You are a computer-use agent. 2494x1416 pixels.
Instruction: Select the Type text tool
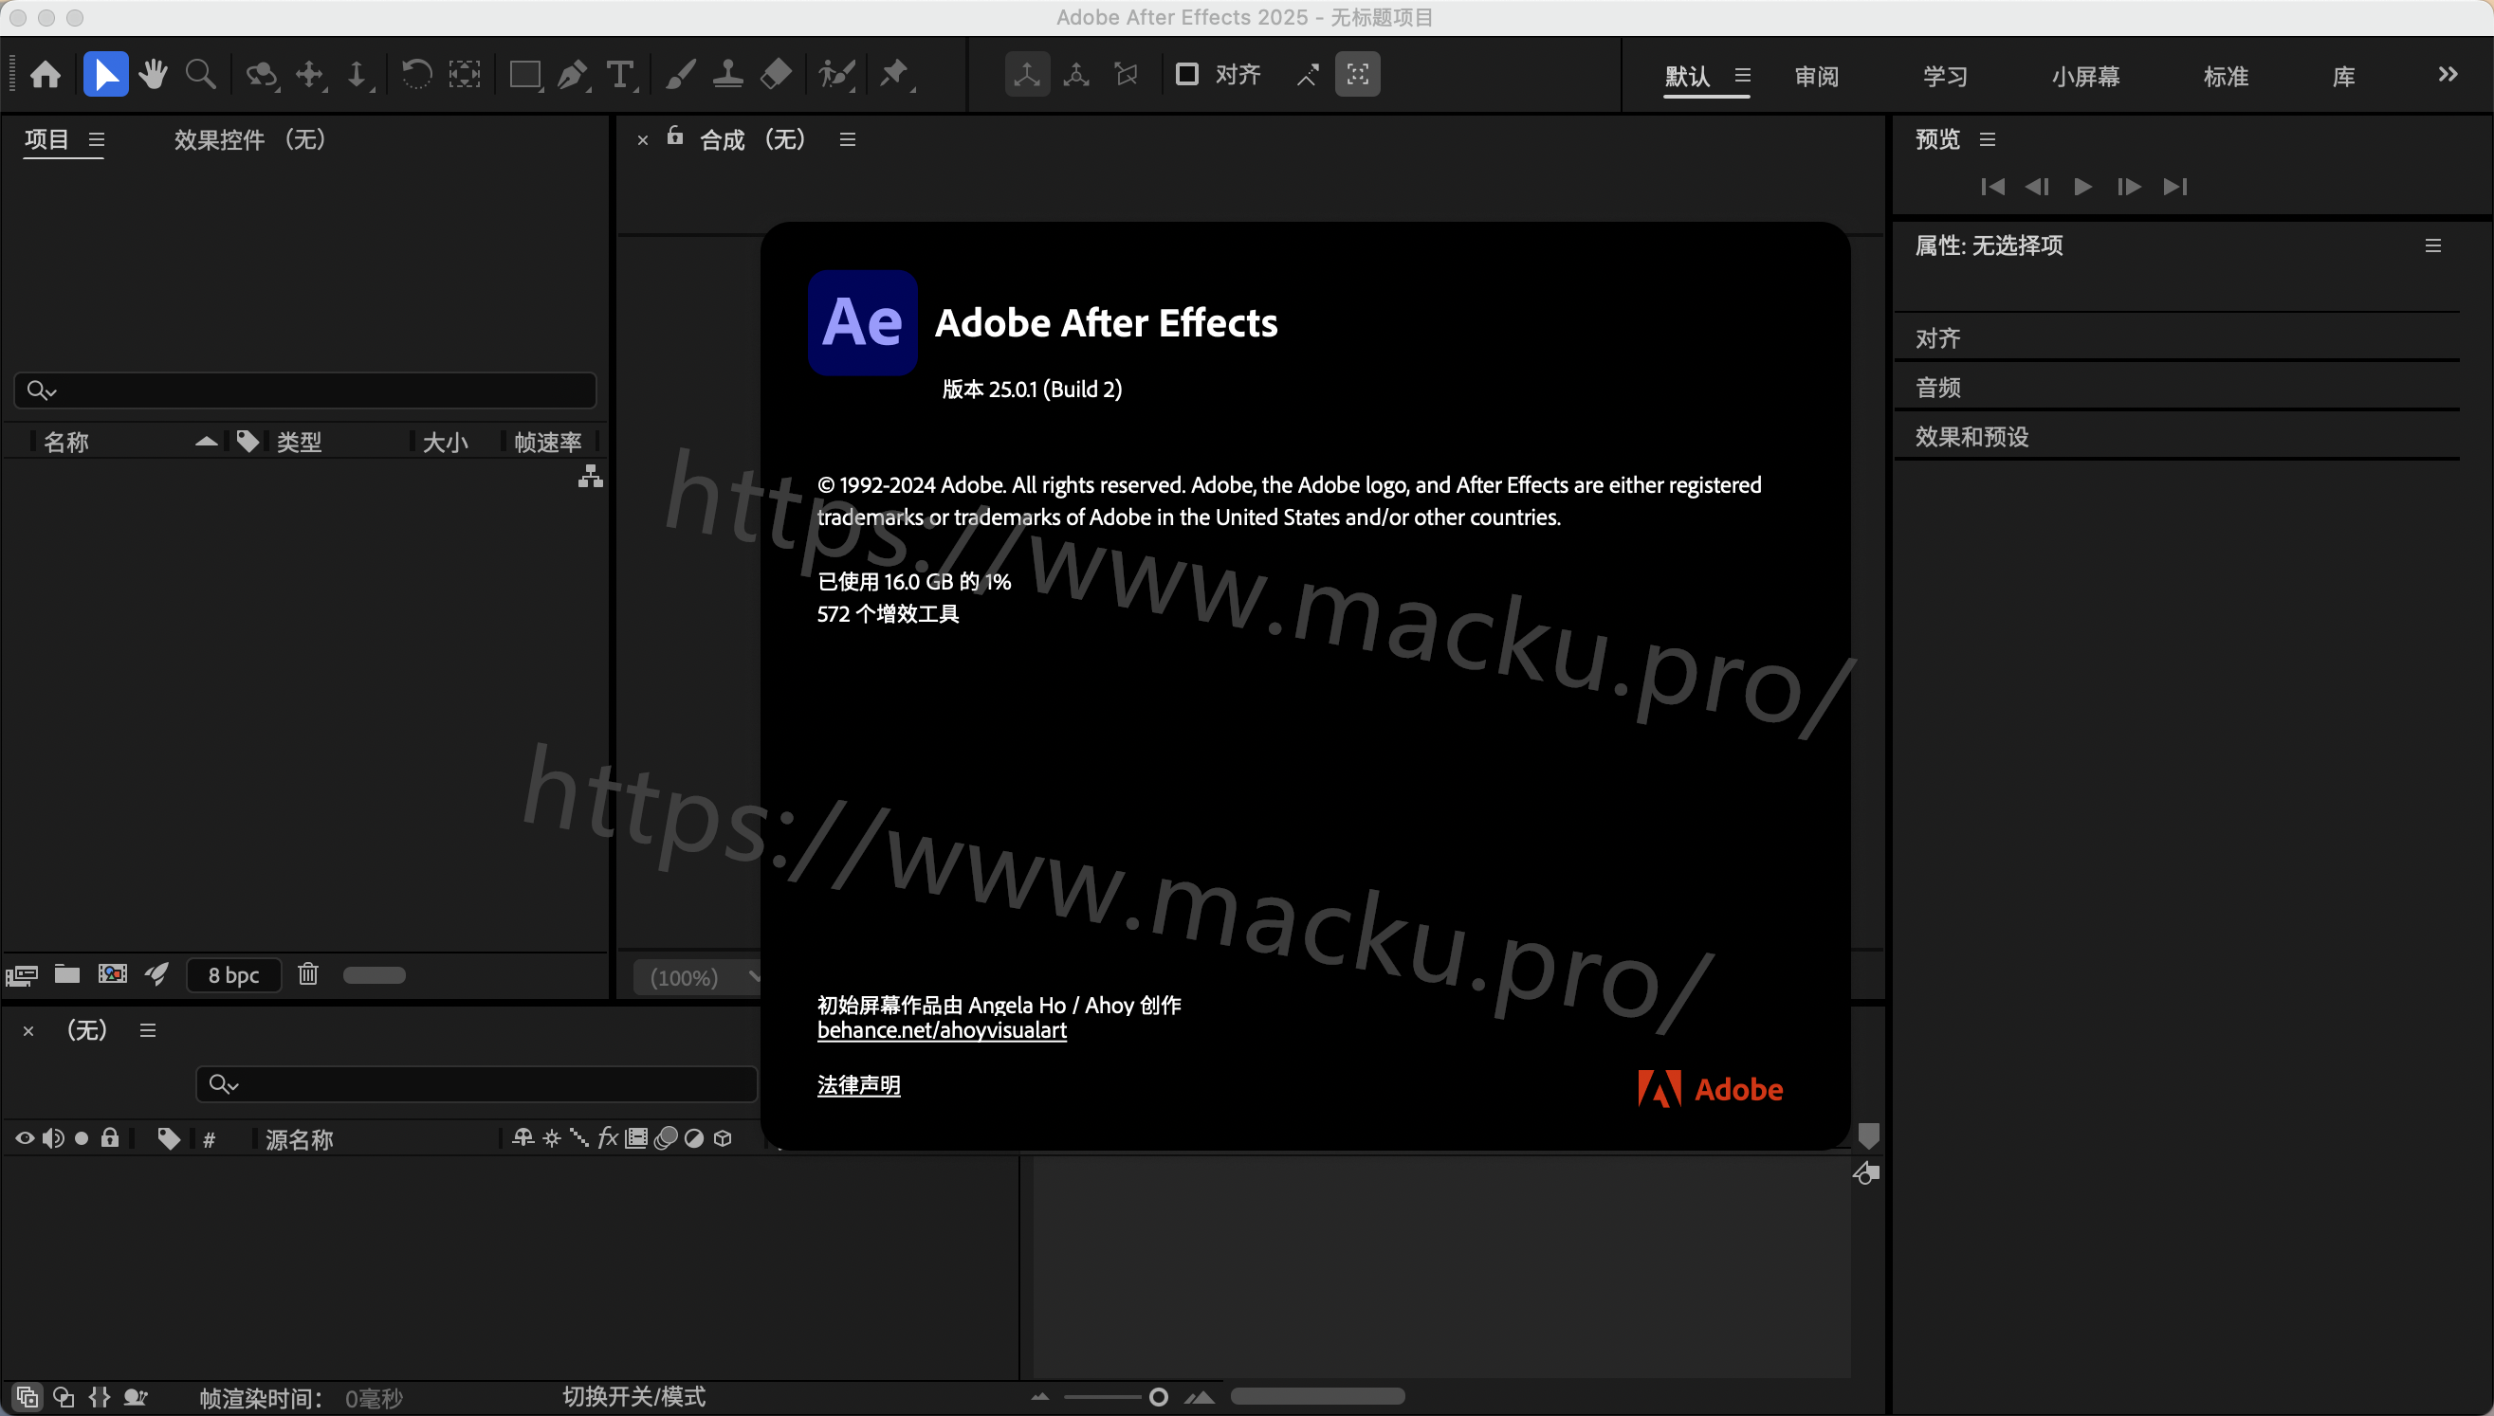pyautogui.click(x=621, y=75)
